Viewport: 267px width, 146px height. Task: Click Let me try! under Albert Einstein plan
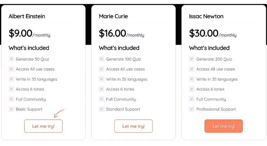click(43, 126)
